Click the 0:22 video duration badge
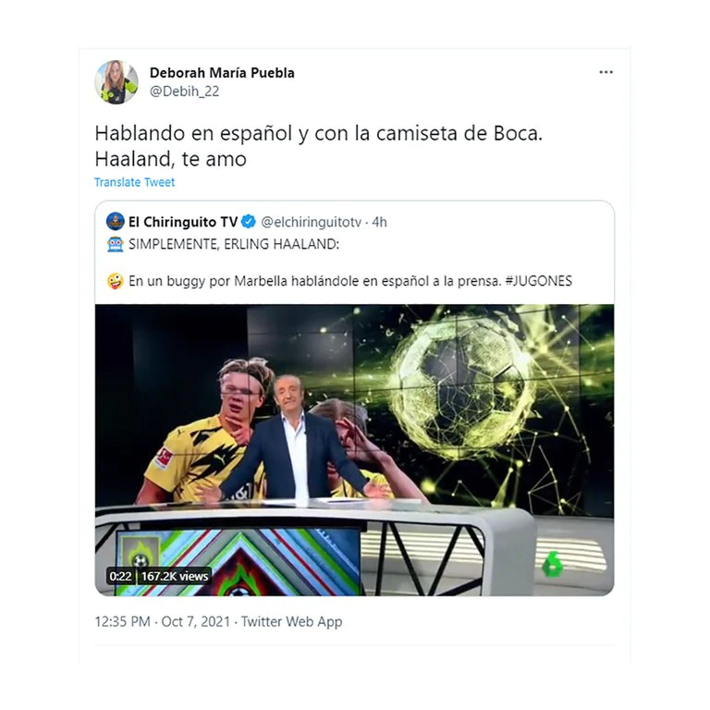The height and width of the screenshot is (710, 710). pyautogui.click(x=120, y=576)
